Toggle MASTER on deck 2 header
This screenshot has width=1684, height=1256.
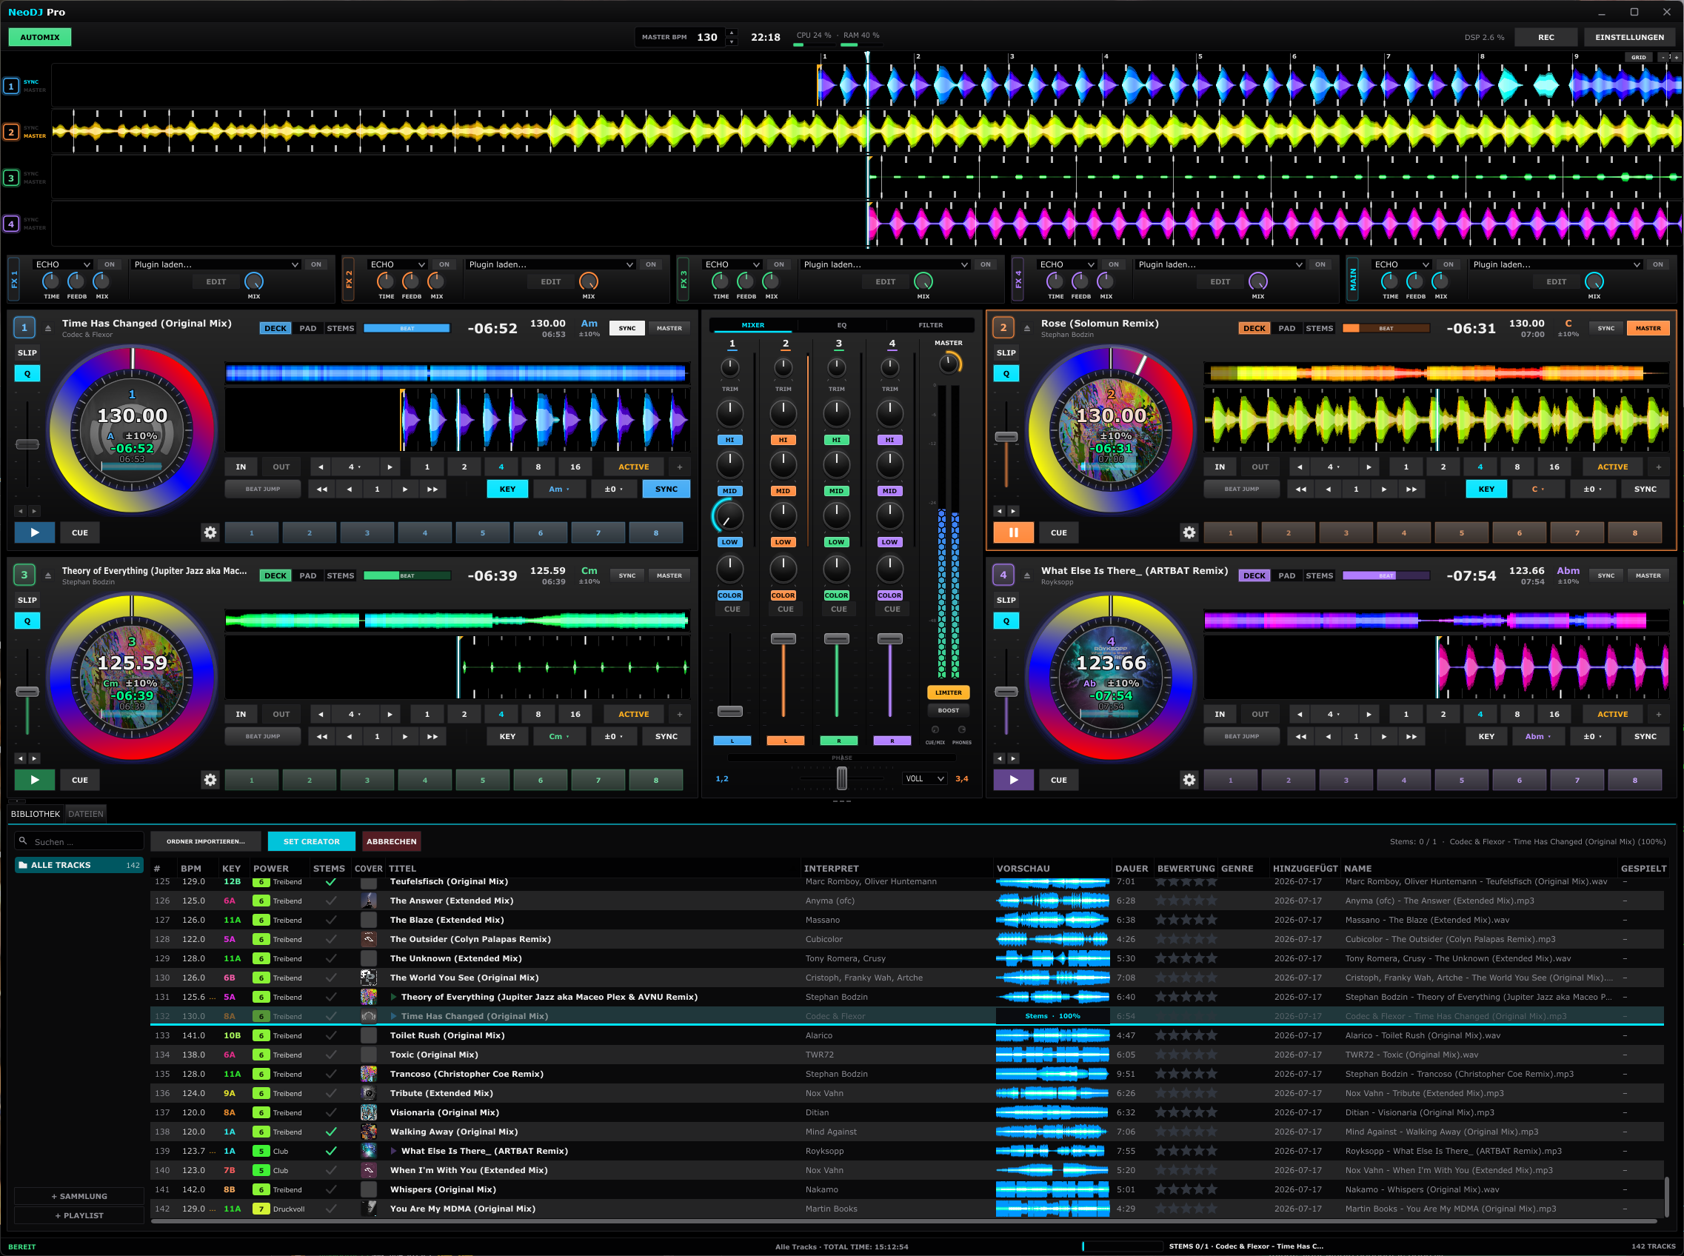tap(1648, 329)
